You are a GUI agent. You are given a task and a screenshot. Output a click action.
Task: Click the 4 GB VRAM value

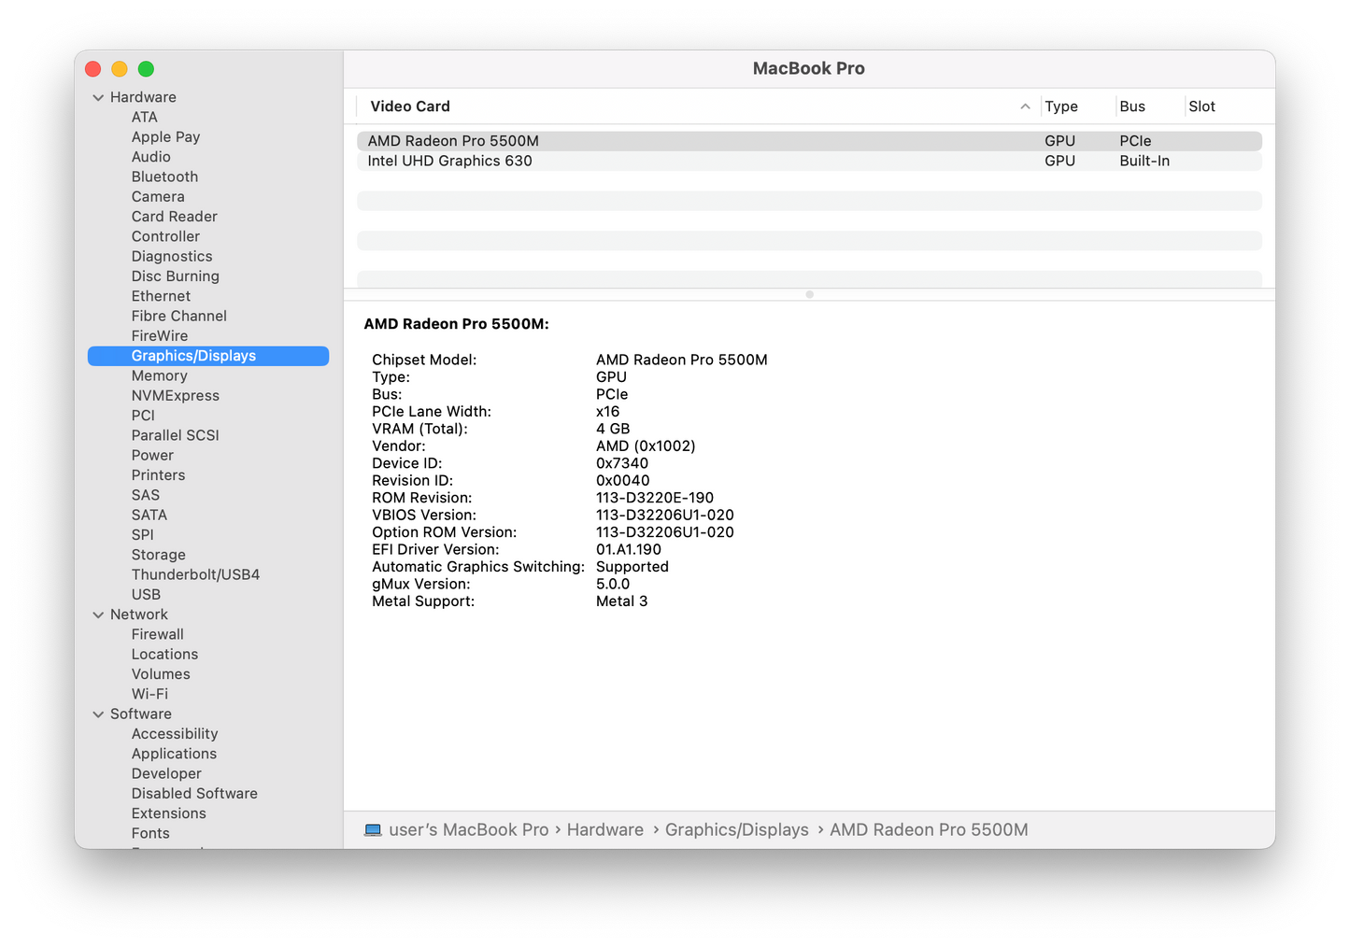click(613, 429)
